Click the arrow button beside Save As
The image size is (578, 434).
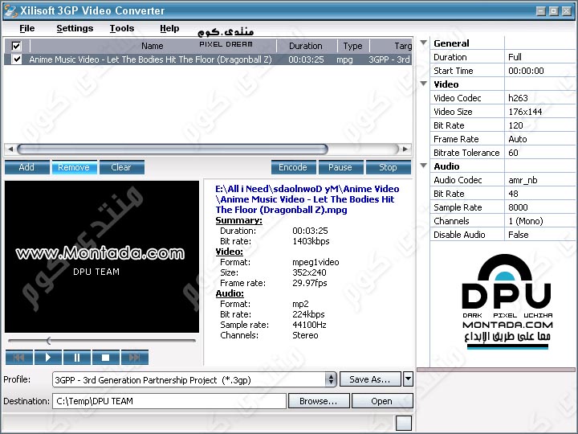[x=408, y=379]
